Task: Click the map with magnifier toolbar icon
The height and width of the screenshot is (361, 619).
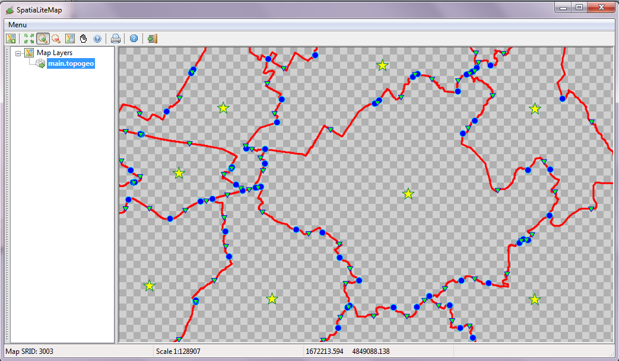Action: [70, 39]
